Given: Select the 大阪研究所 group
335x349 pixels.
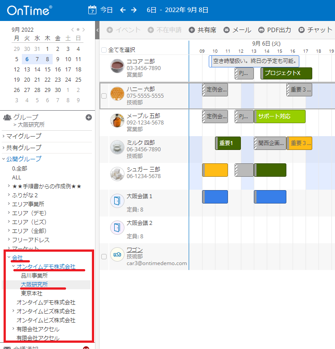Looking at the screenshot, I should point(34,284).
